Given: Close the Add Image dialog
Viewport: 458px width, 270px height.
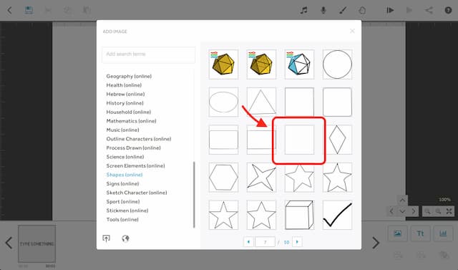Looking at the screenshot, I should click(x=352, y=31).
